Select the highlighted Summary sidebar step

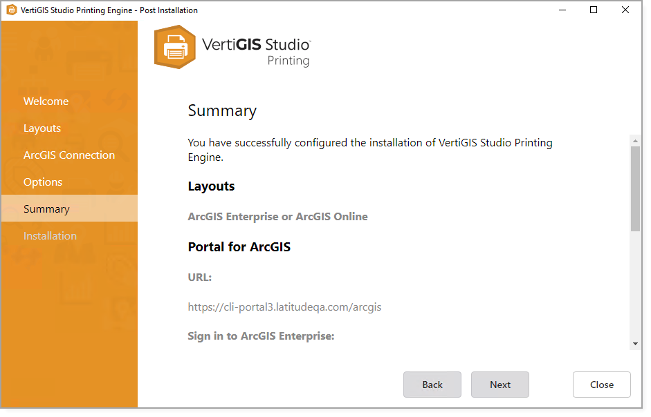(46, 209)
